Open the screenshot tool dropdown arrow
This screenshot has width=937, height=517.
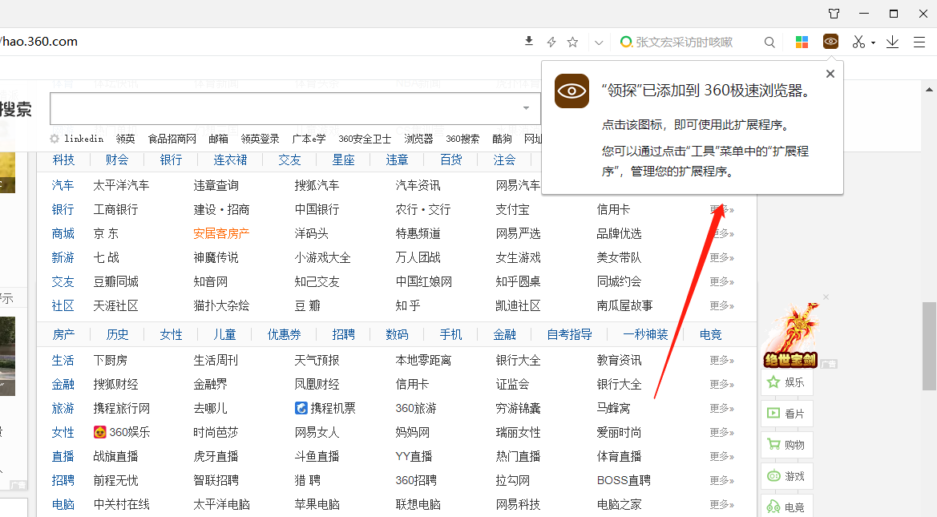click(873, 43)
